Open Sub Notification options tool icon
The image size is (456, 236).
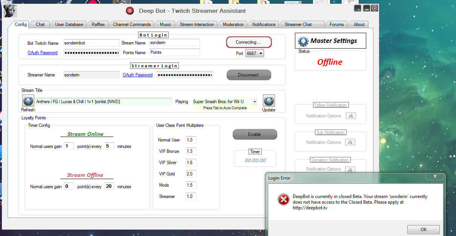[x=350, y=142]
